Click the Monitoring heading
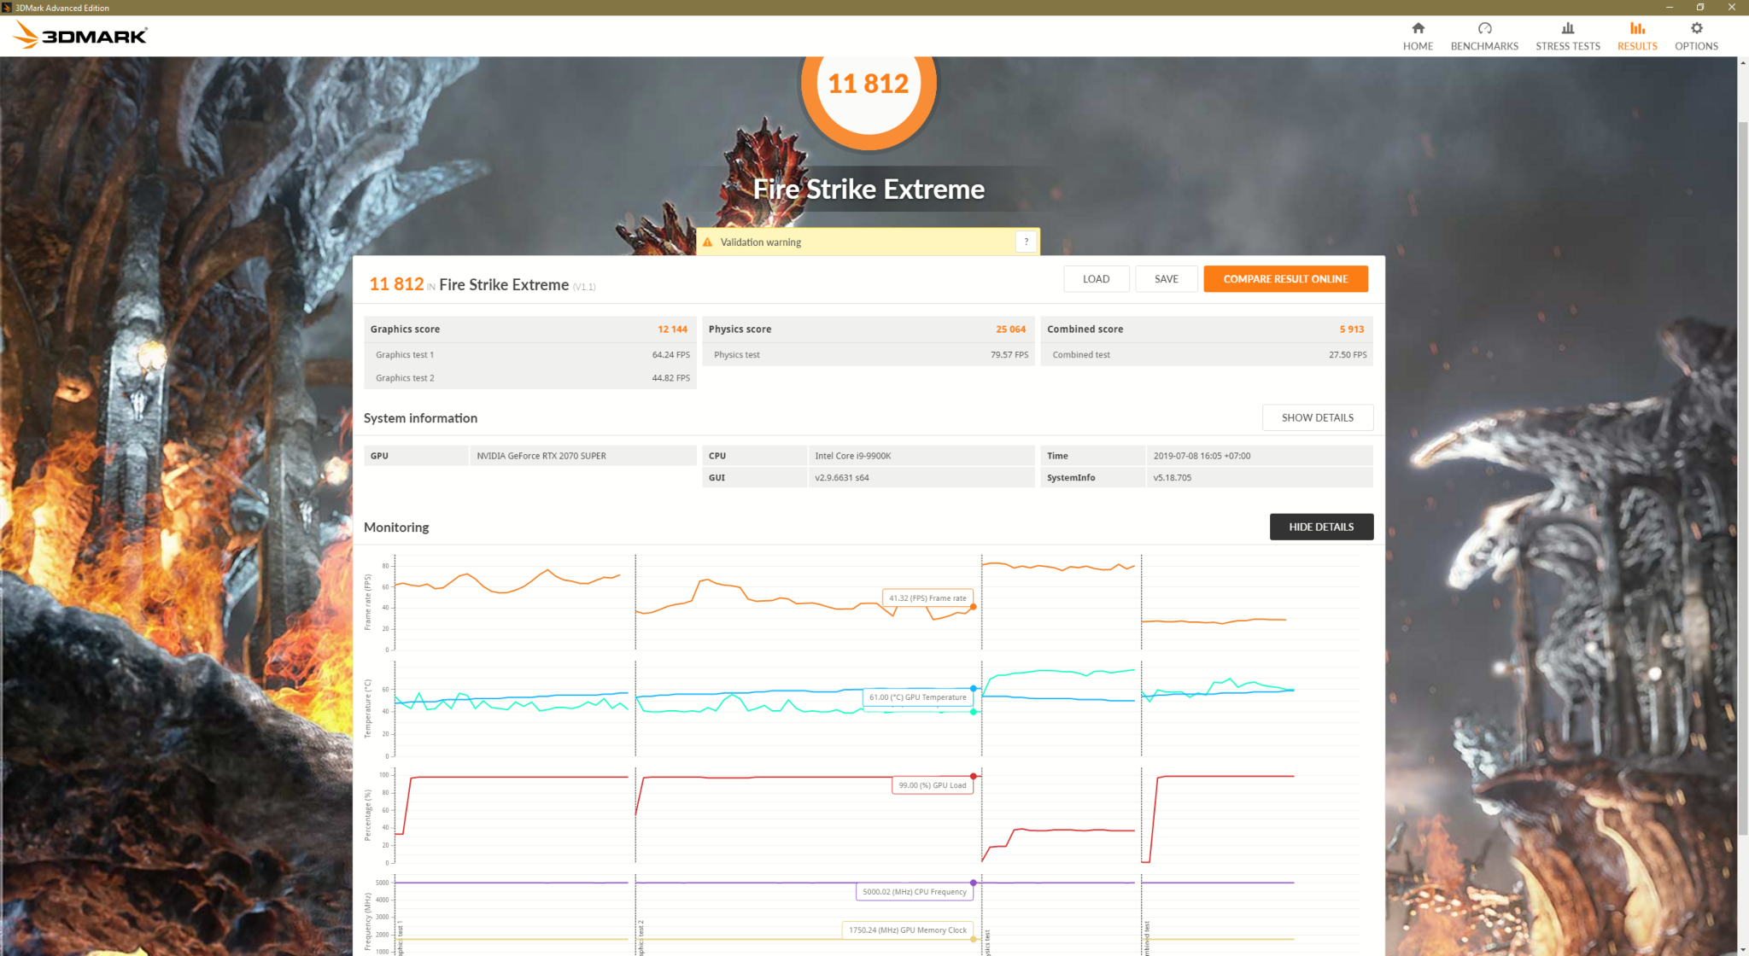Viewport: 1749px width, 956px height. (x=396, y=528)
